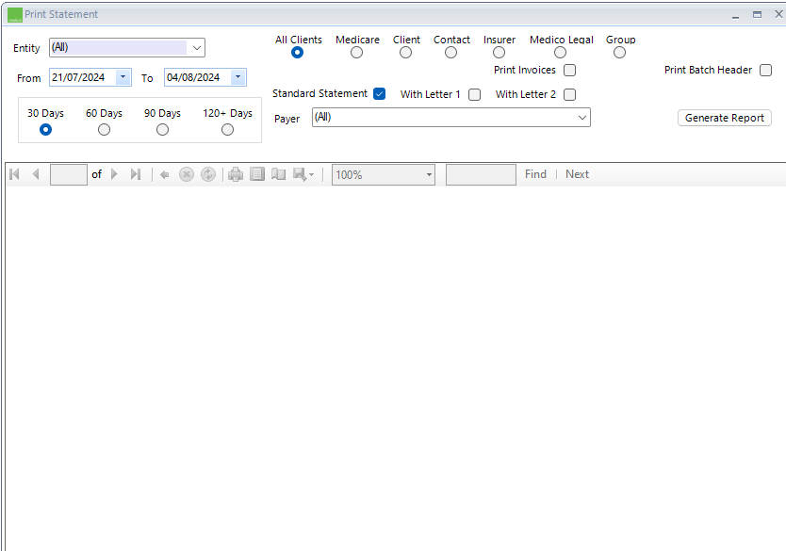Choose 120+ Days aging option
The width and height of the screenshot is (786, 551).
coord(227,130)
